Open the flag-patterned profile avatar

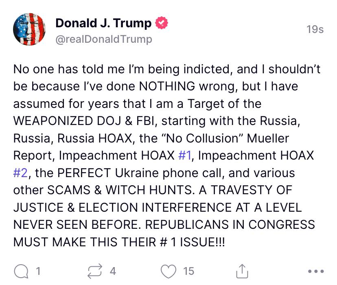click(x=29, y=29)
